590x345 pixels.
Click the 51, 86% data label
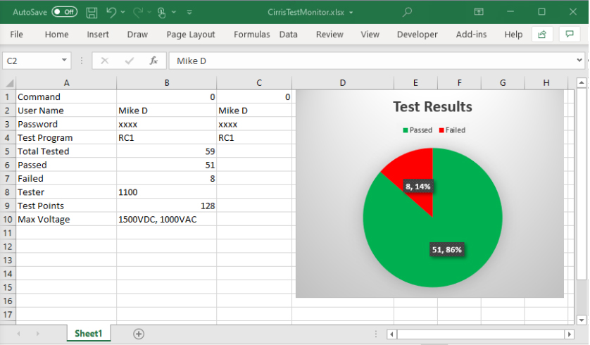(x=446, y=249)
